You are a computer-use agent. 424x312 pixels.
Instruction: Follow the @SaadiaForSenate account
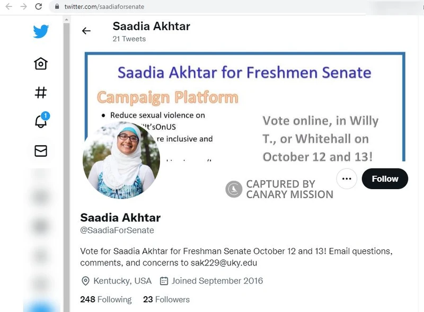click(x=385, y=179)
